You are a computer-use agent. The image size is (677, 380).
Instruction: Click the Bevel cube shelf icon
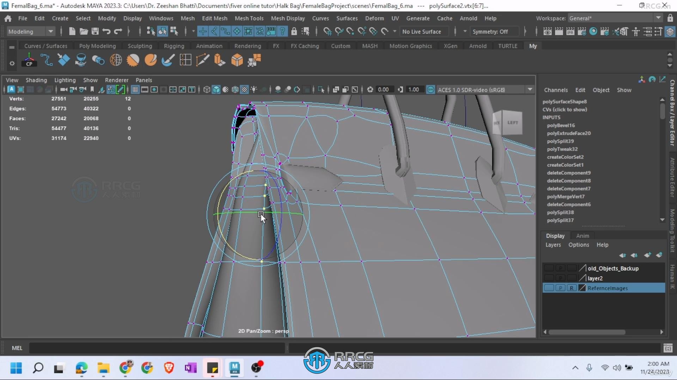237,60
